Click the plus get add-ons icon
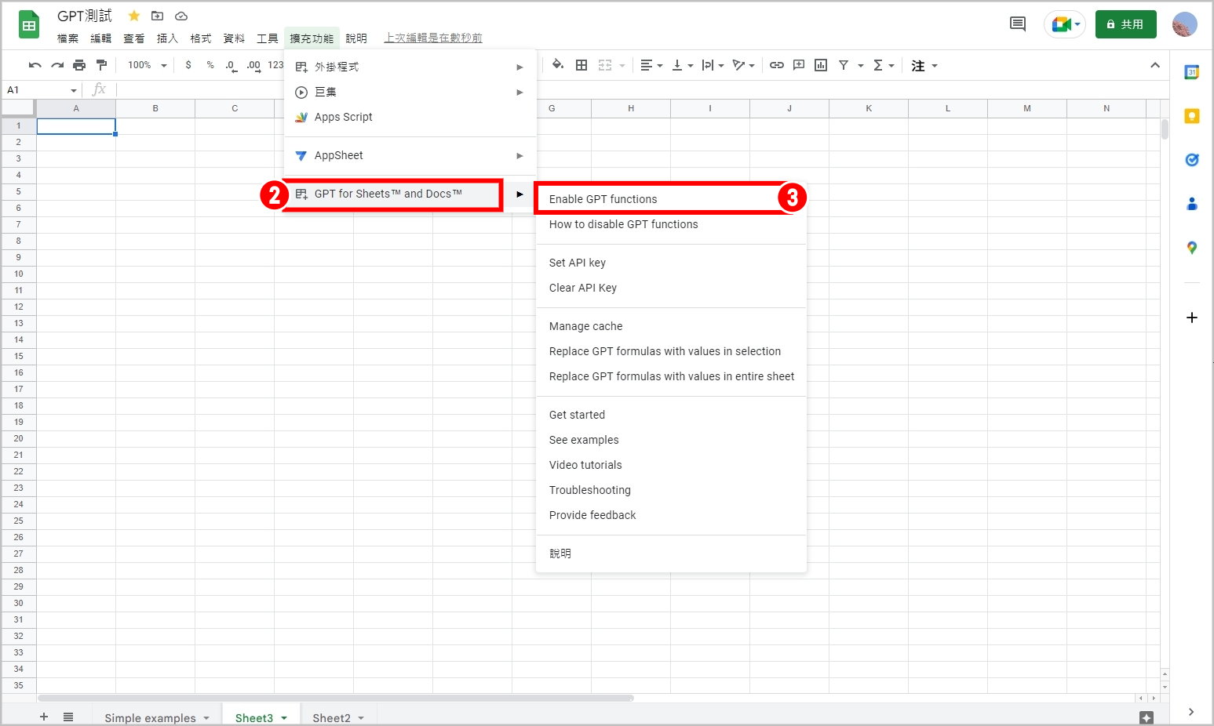 1192,318
